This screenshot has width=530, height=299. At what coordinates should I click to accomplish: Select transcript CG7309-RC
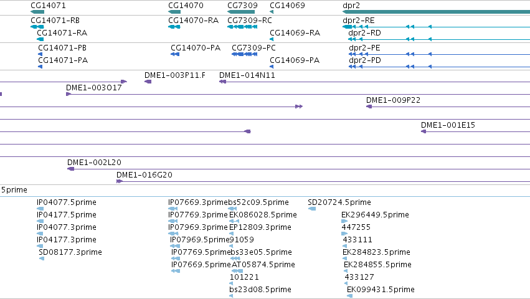(250, 21)
